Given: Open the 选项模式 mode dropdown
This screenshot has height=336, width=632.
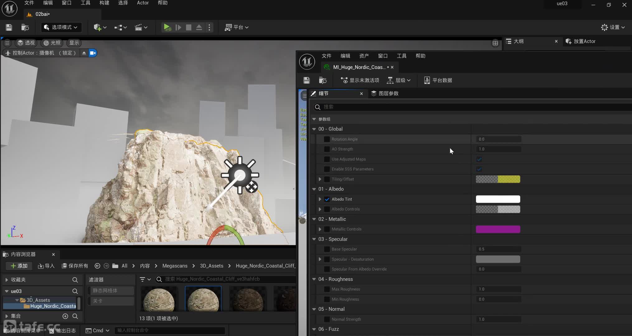Looking at the screenshot, I should 61,27.
